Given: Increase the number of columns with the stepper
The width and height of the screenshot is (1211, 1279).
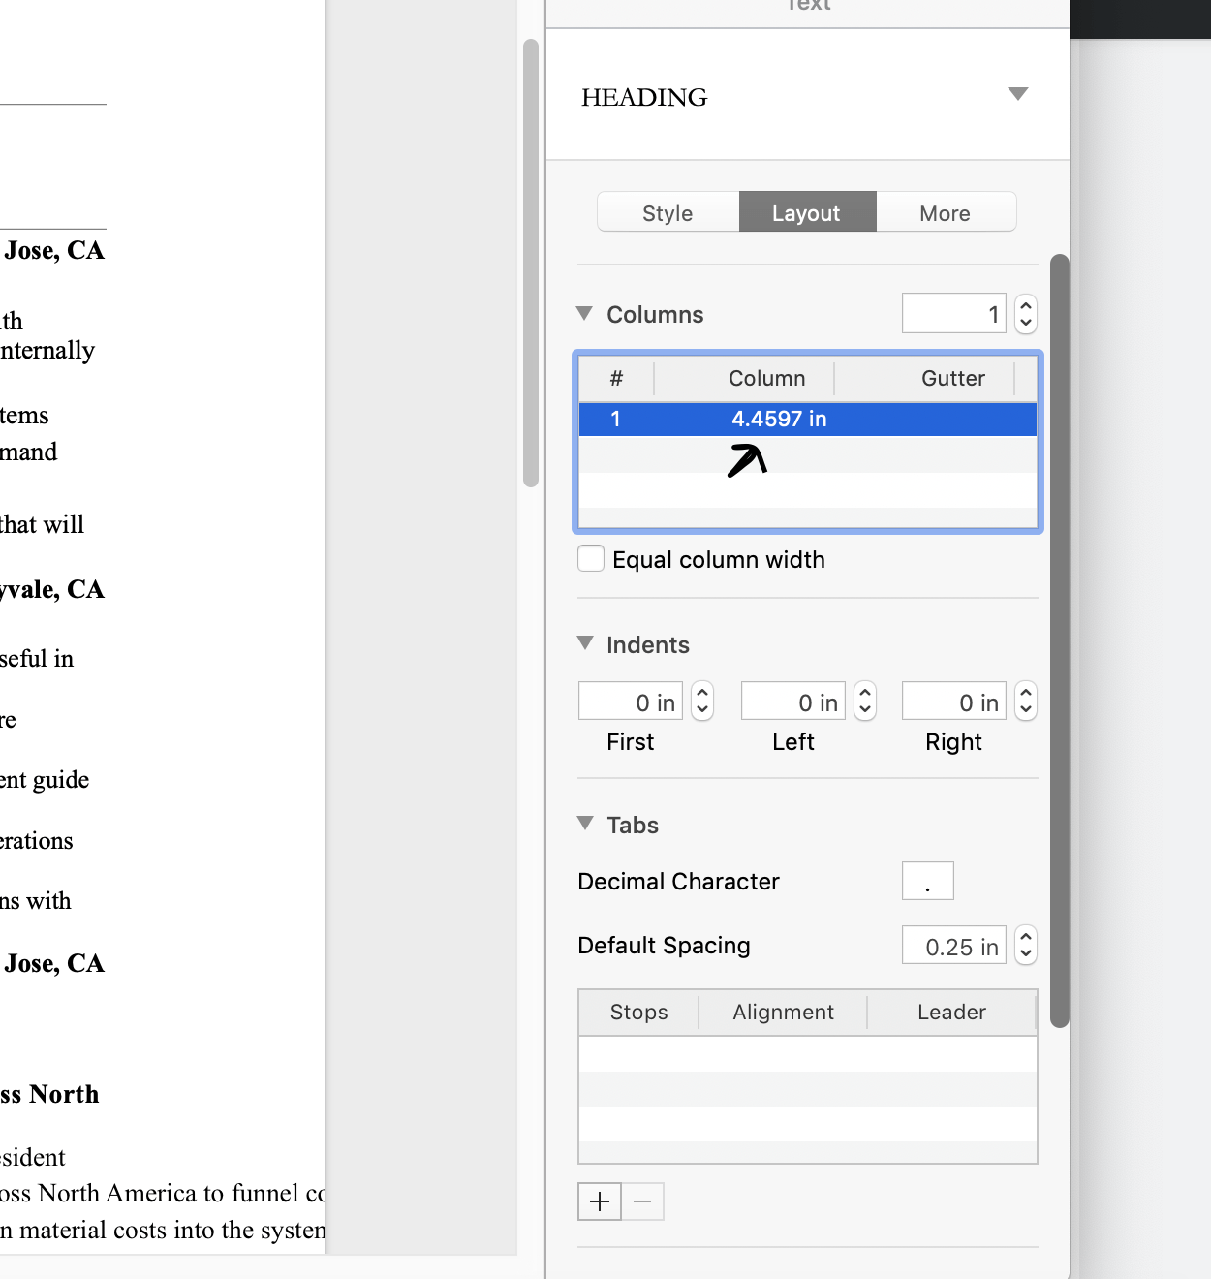Looking at the screenshot, I should pos(1025,307).
